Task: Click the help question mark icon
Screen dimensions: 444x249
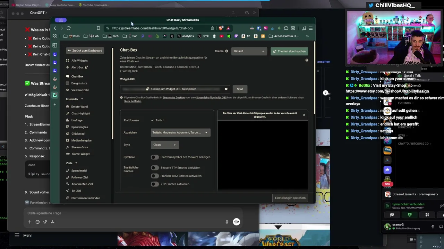Action: coord(307,60)
